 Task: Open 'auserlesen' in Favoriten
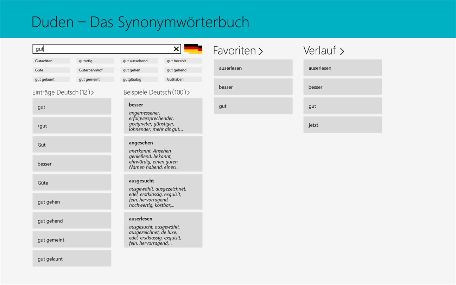click(253, 68)
